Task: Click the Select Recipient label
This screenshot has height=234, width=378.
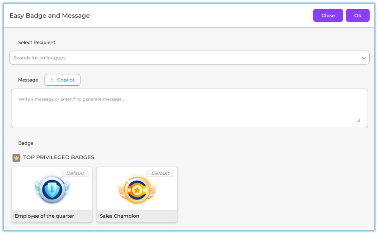Action: click(x=37, y=42)
